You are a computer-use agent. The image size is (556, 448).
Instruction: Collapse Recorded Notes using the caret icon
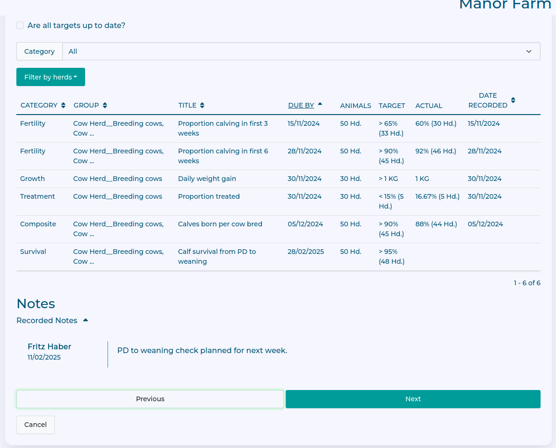[x=86, y=320]
